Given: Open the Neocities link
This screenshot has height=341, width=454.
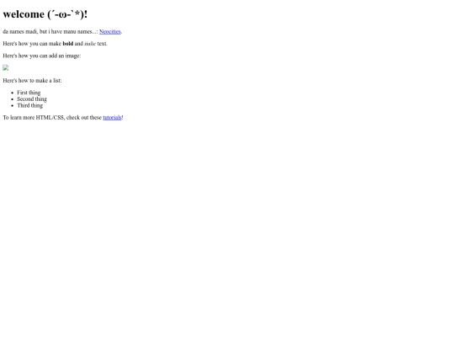Looking at the screenshot, I should click(x=110, y=32).
